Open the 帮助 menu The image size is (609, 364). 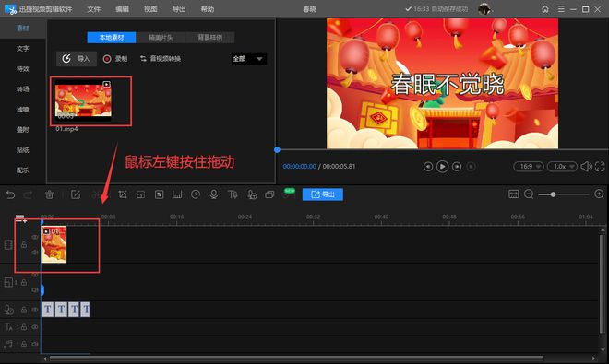(208, 9)
